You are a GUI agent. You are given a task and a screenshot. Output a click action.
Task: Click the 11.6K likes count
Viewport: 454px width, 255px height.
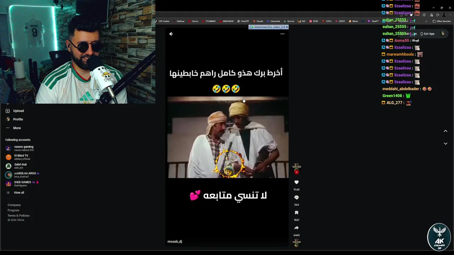tap(297, 189)
